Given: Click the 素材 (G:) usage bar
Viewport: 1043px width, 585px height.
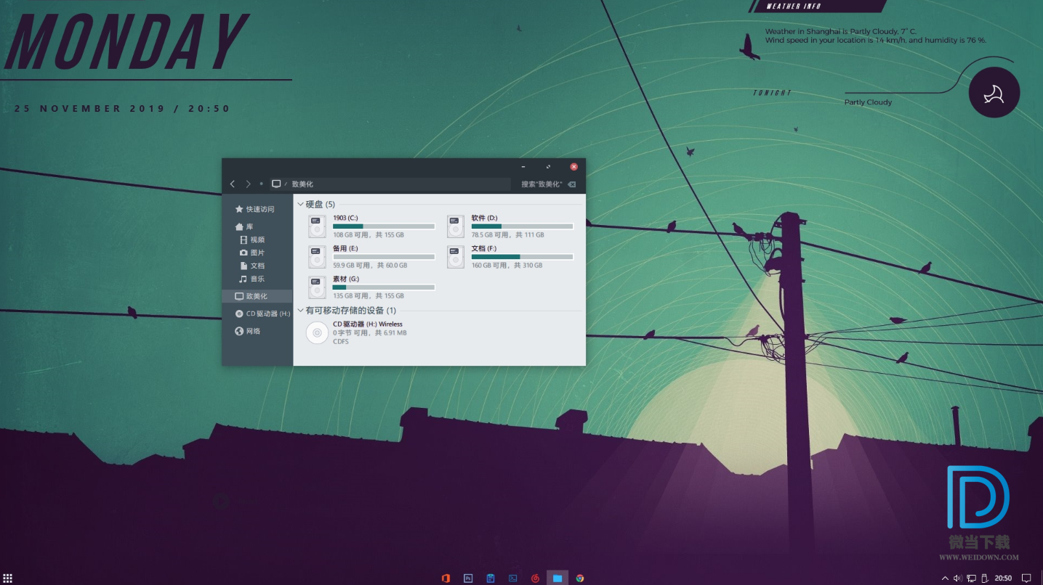Looking at the screenshot, I should coord(384,287).
